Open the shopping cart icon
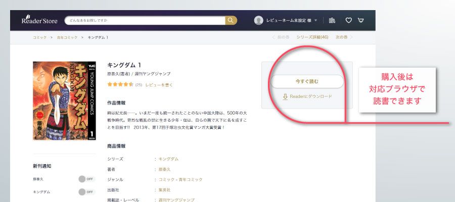 360,20
